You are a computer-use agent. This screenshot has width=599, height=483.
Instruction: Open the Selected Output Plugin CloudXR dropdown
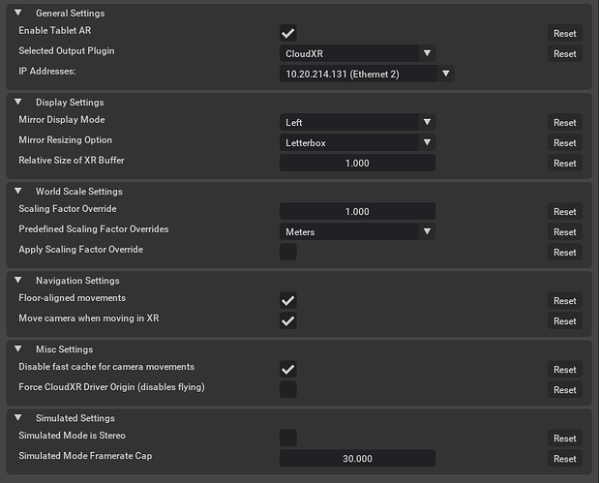coord(357,53)
